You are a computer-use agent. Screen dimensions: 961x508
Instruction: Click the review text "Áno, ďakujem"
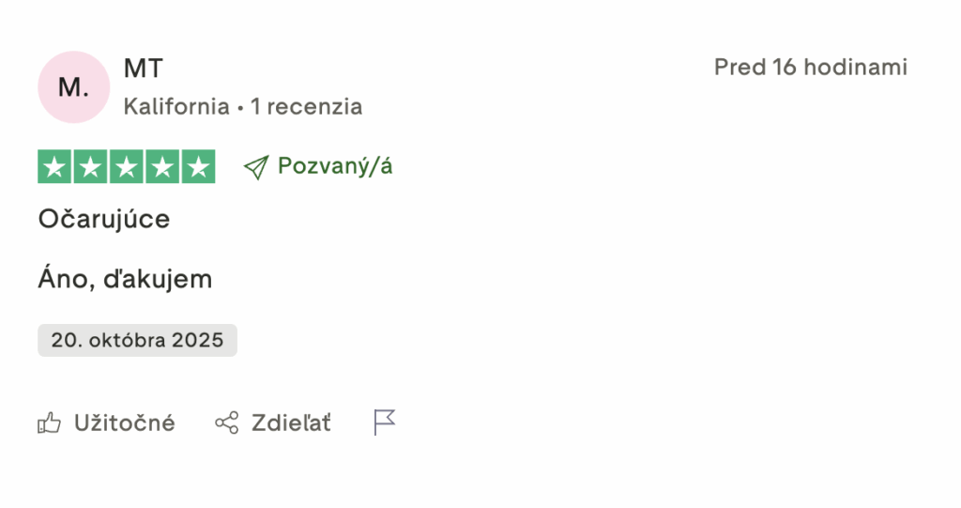125,279
